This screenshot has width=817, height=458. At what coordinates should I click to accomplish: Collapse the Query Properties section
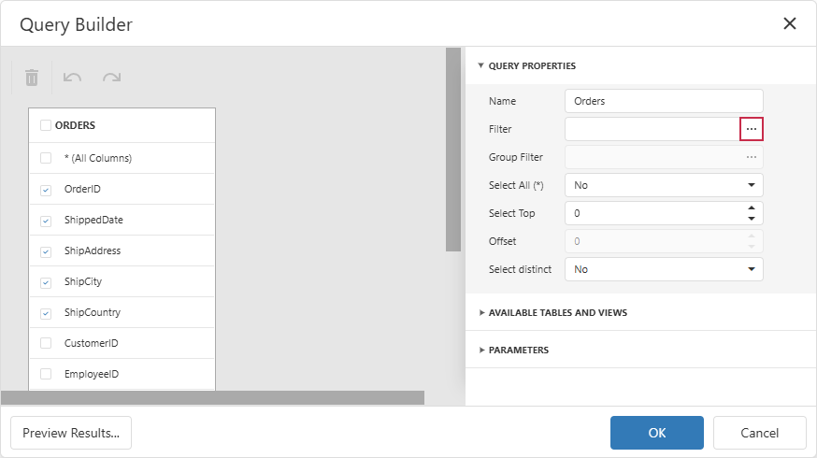[480, 65]
